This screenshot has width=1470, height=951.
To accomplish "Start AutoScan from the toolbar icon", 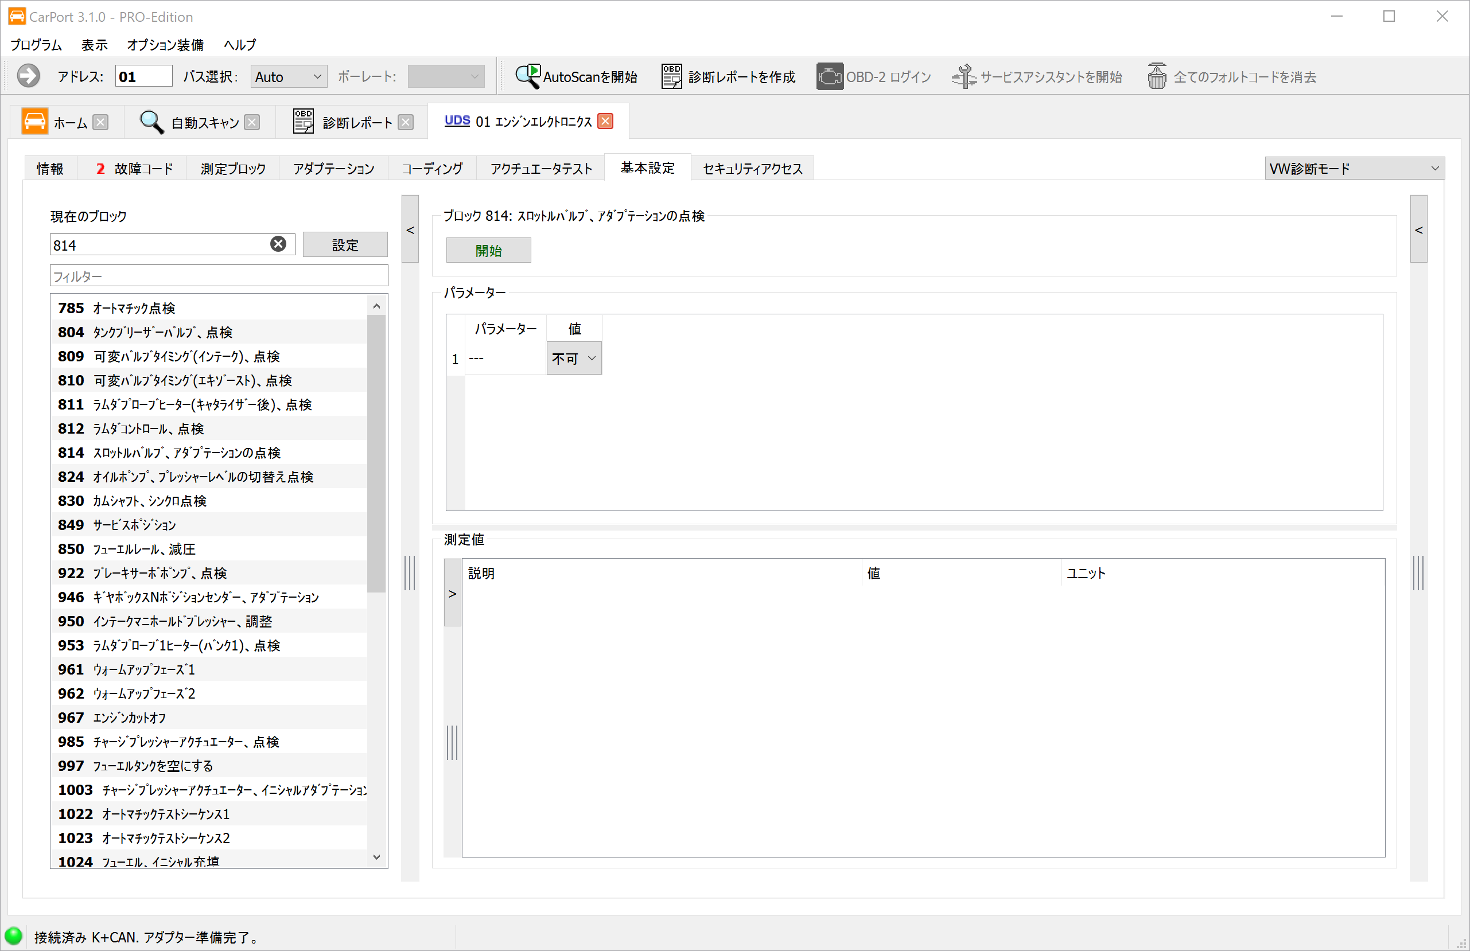I will [527, 77].
